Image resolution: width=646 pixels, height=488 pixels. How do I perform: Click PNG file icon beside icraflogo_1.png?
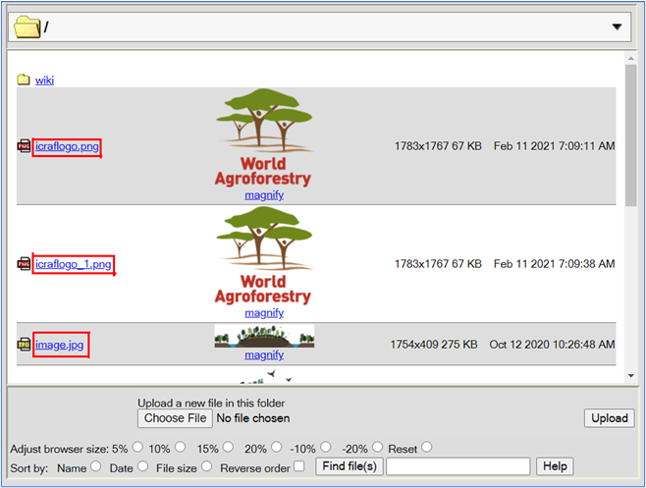click(24, 264)
